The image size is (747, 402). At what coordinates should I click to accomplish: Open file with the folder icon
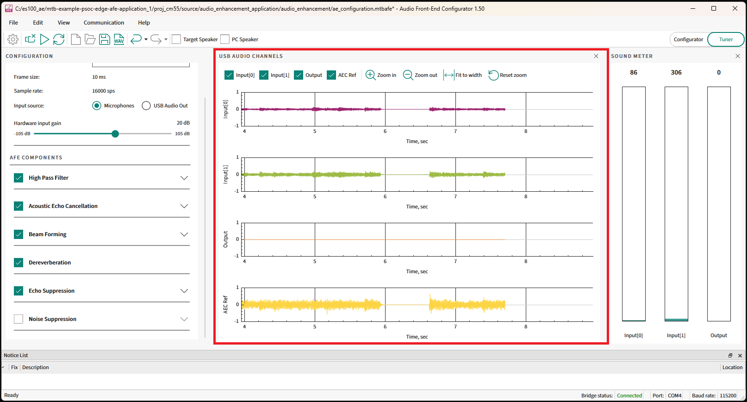pyautogui.click(x=90, y=39)
